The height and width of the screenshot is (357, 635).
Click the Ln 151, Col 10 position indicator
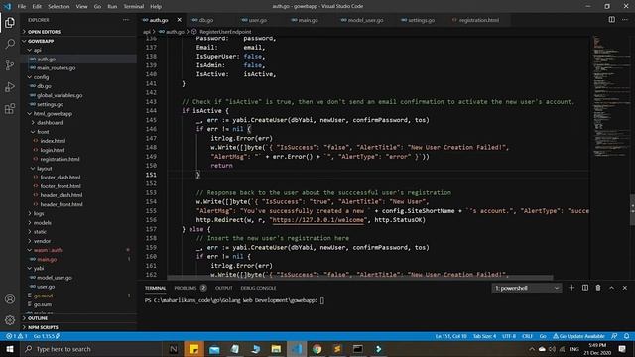point(450,336)
